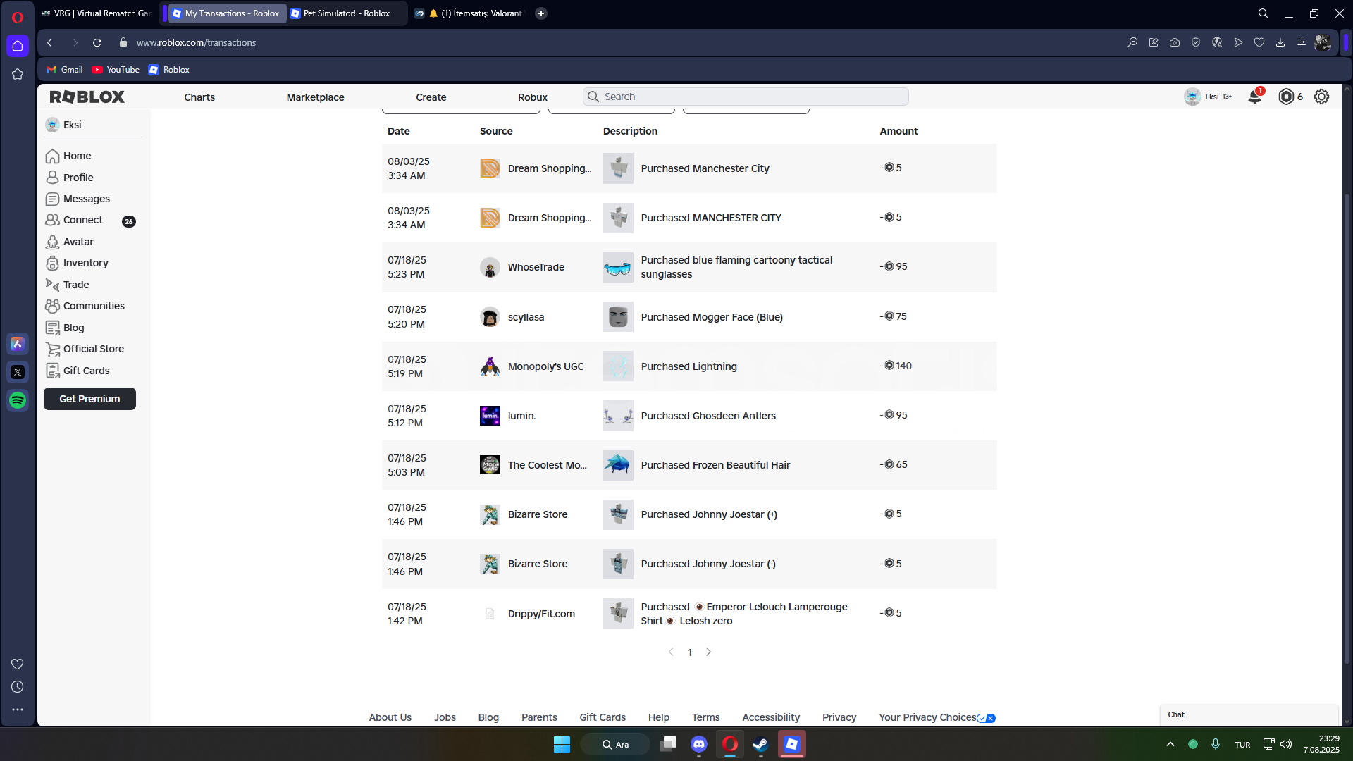Open Discord from the taskbar
The width and height of the screenshot is (1353, 761).
(699, 744)
